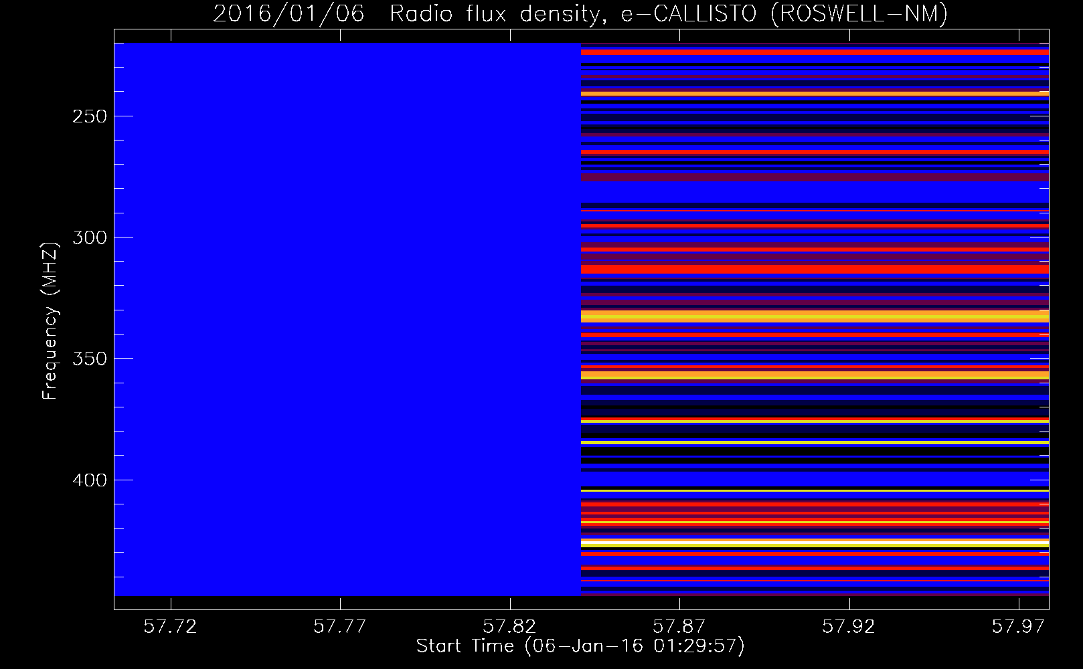Click the 250 frequency tick label
Viewport: 1083px width, 669px height.
point(91,116)
